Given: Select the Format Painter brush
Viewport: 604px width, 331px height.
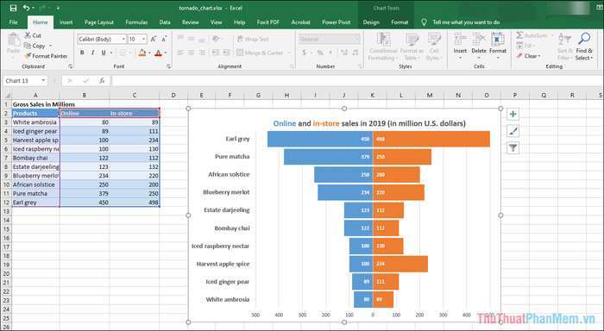Looking at the screenshot, I should click(x=28, y=56).
